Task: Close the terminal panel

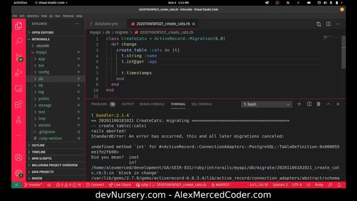Action: 338,104
